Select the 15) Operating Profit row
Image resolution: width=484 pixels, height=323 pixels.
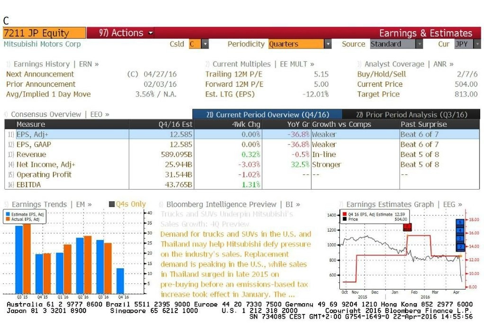[242, 175]
